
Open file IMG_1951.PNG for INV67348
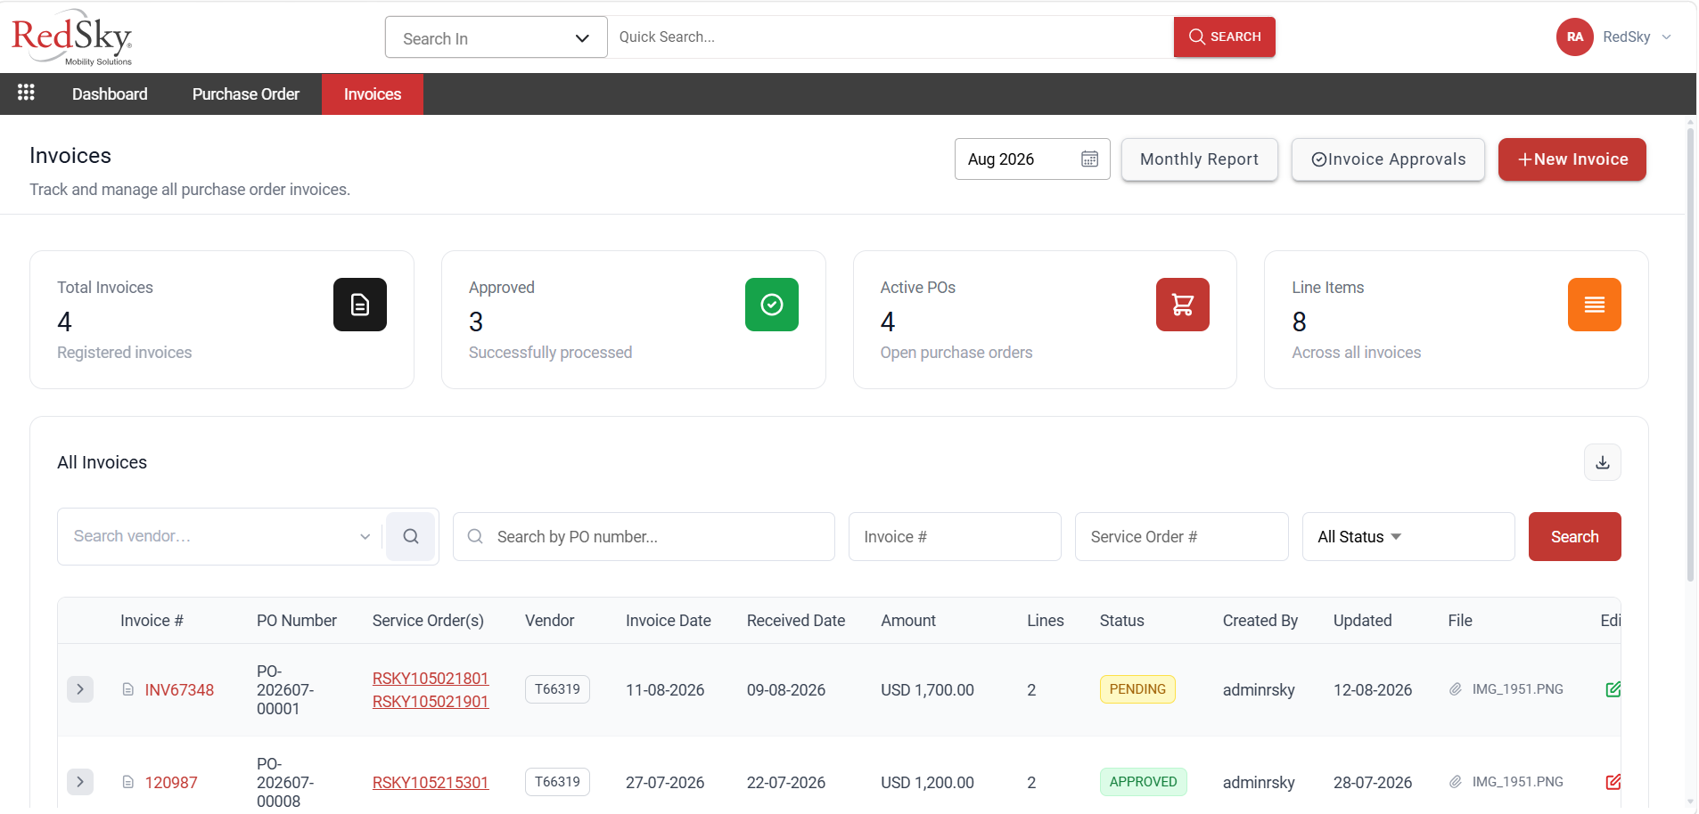coord(1517,689)
